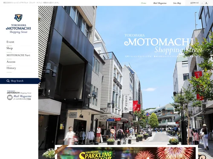The height and width of the screenshot is (159, 213).
Task: Choose the small font size button
Action: (x=202, y=3)
